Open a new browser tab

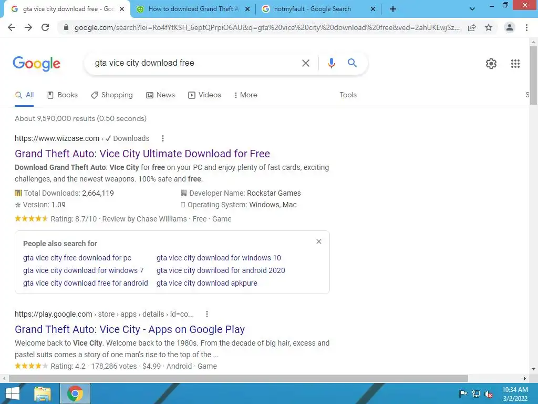click(x=393, y=9)
